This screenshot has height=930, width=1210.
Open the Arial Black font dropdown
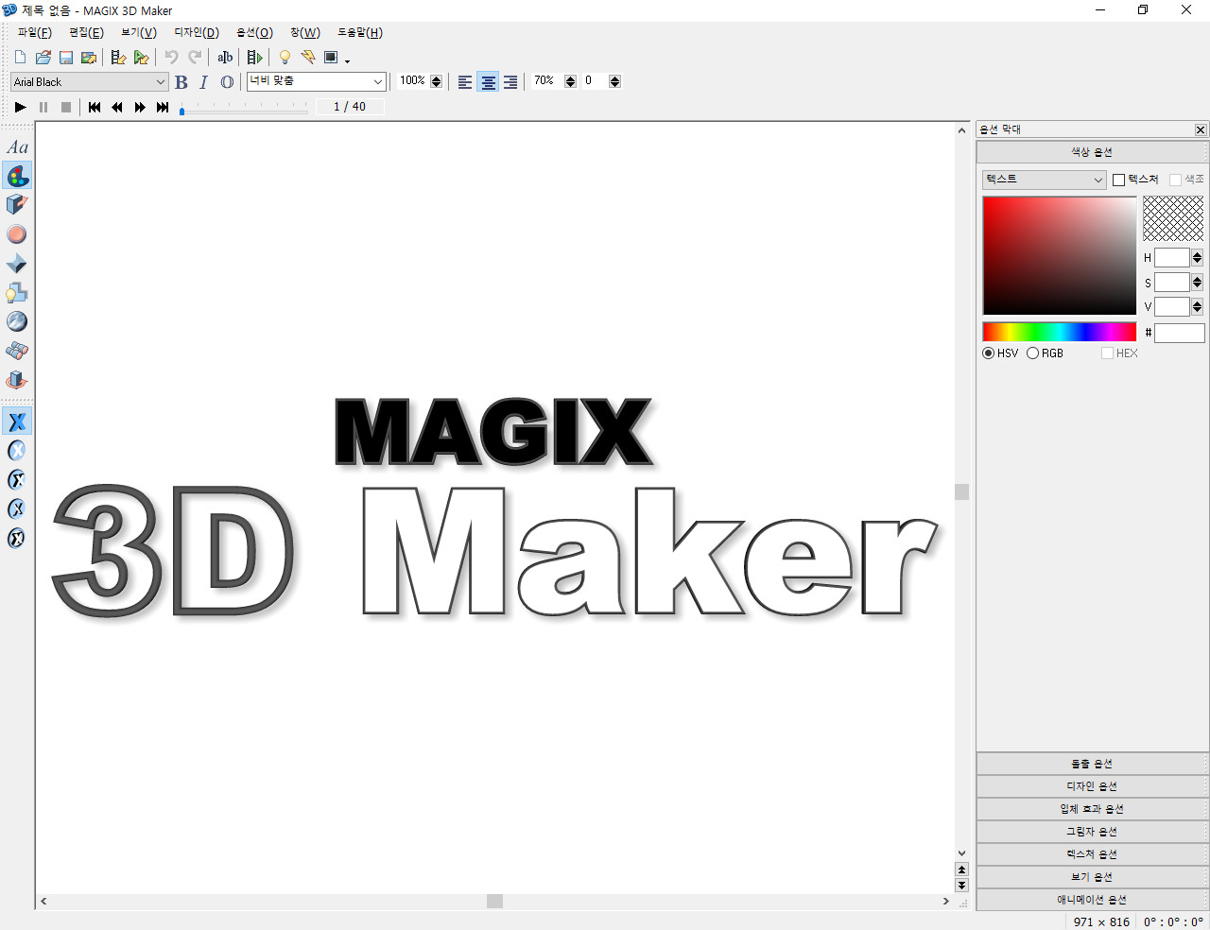click(90, 82)
